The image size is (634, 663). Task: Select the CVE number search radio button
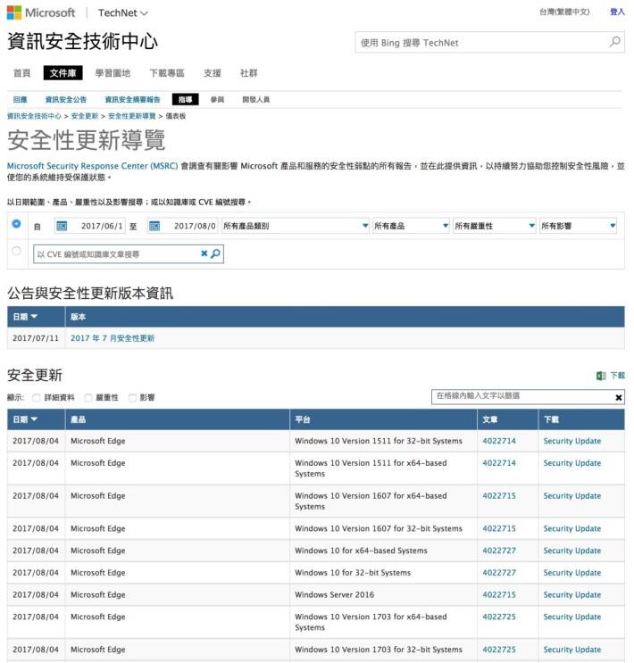tap(16, 251)
